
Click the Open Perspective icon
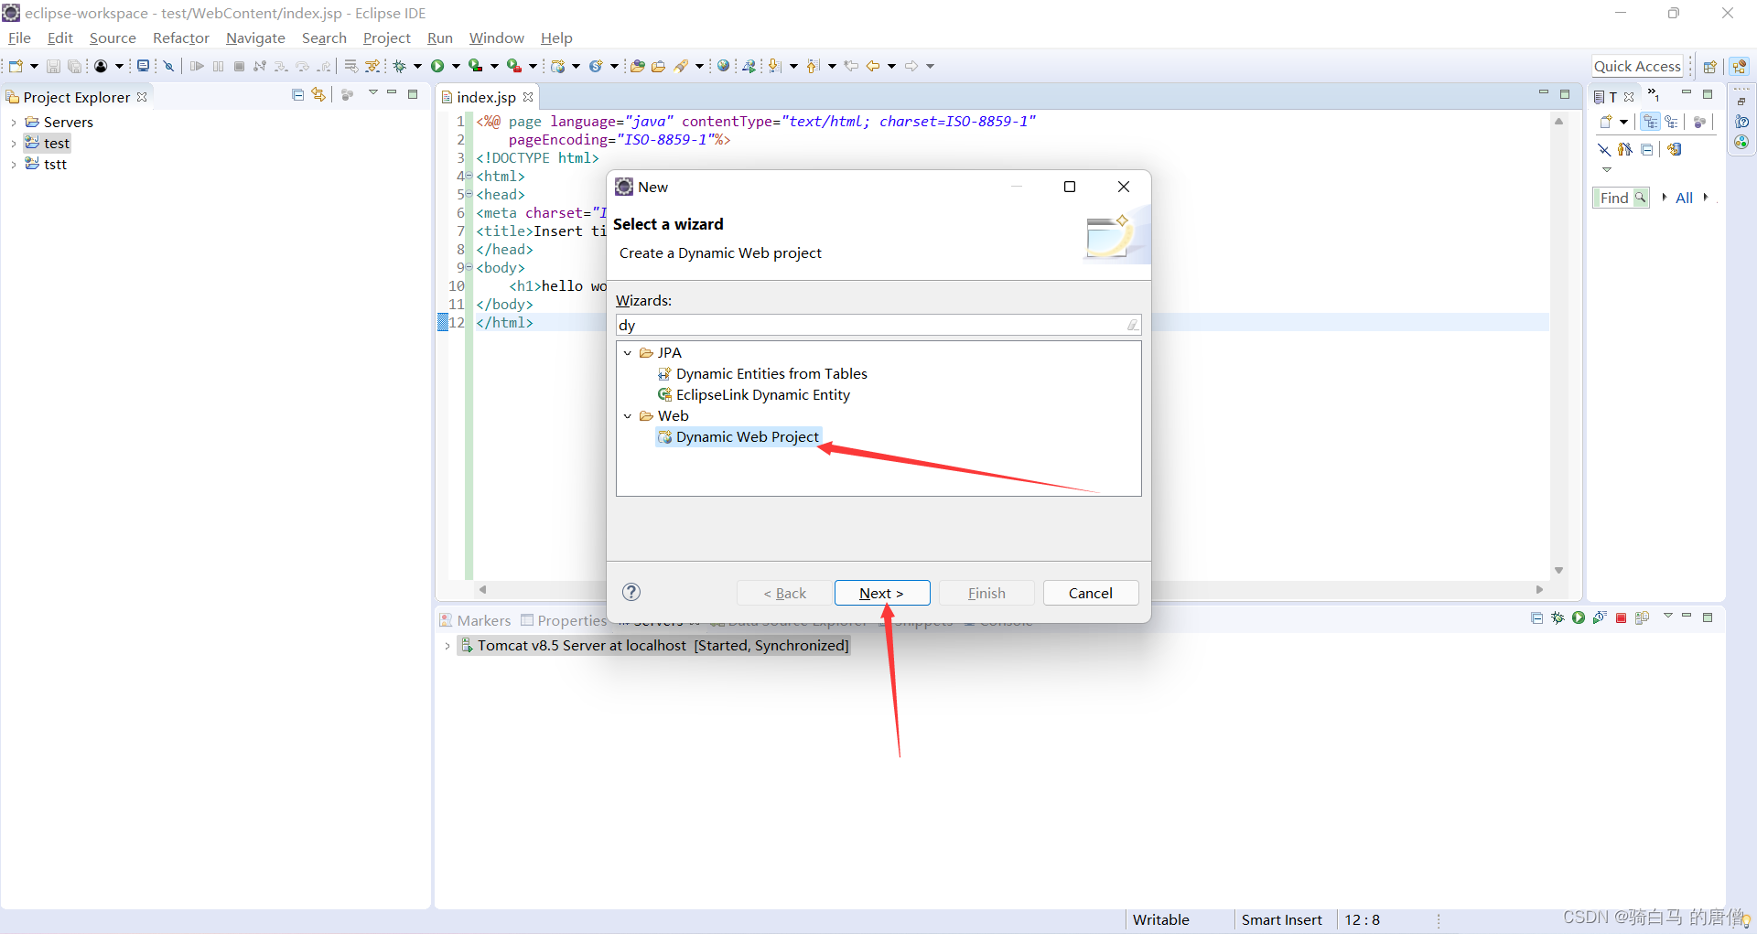pyautogui.click(x=1709, y=67)
